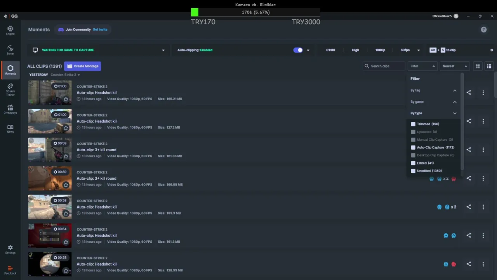Screen dimensions: 497x280
Task: Click the 01:00 clip length setting
Action: click(330, 50)
